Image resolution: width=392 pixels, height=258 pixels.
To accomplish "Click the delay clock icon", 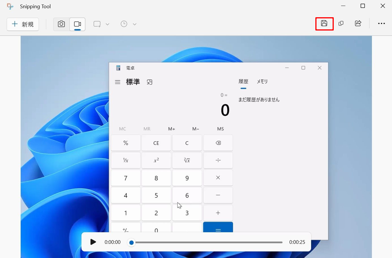I will [x=124, y=24].
